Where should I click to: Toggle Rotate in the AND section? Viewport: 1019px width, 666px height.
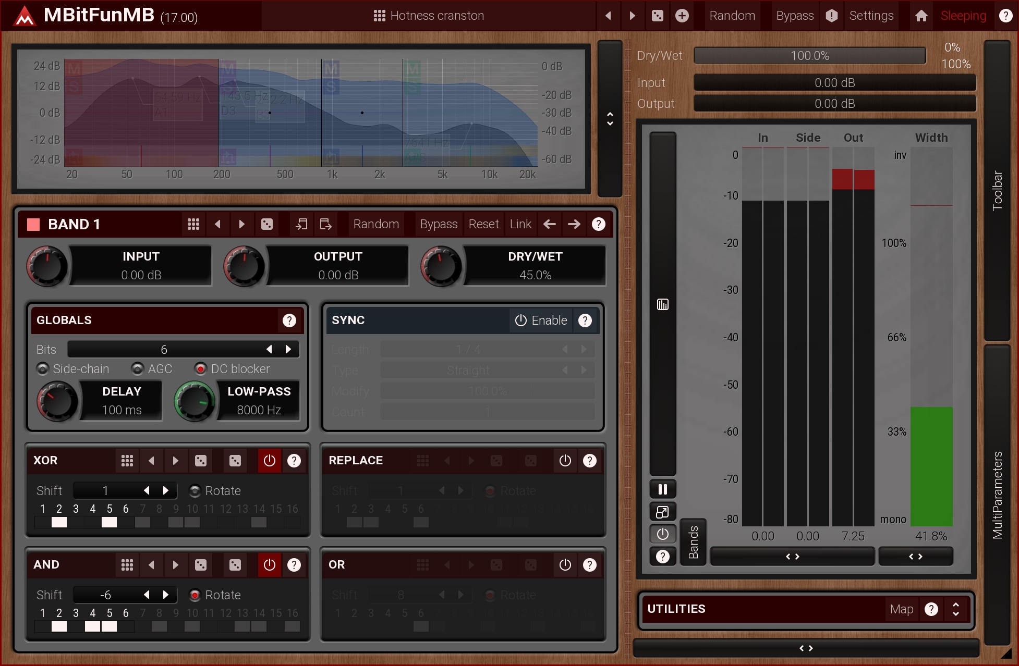click(195, 595)
